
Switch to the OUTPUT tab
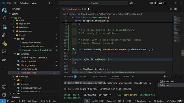click(84, 77)
